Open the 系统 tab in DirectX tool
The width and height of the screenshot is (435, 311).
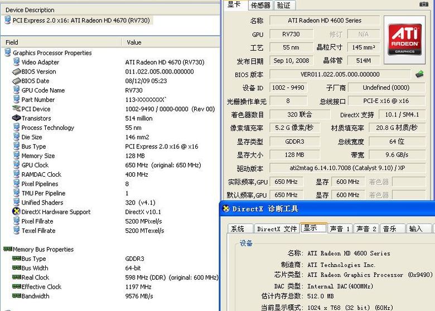(x=240, y=229)
